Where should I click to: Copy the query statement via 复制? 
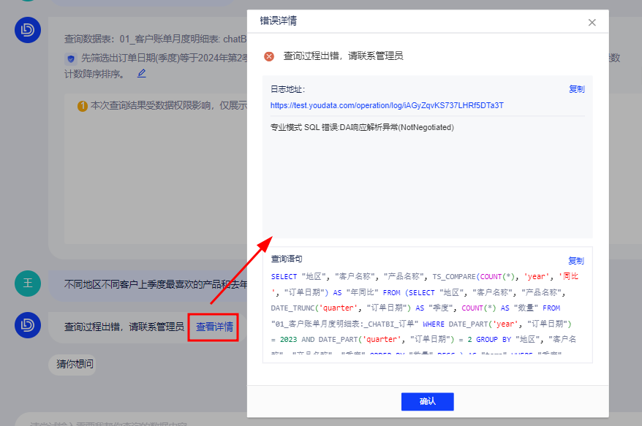click(x=576, y=260)
